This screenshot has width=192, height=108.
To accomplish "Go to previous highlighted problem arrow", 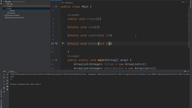I will [x=186, y=2].
